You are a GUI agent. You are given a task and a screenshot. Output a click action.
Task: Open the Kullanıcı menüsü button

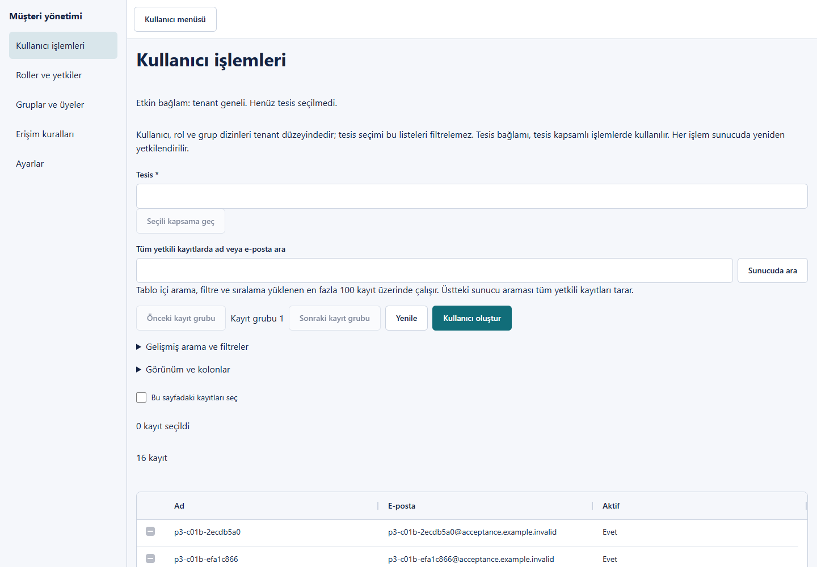click(175, 19)
